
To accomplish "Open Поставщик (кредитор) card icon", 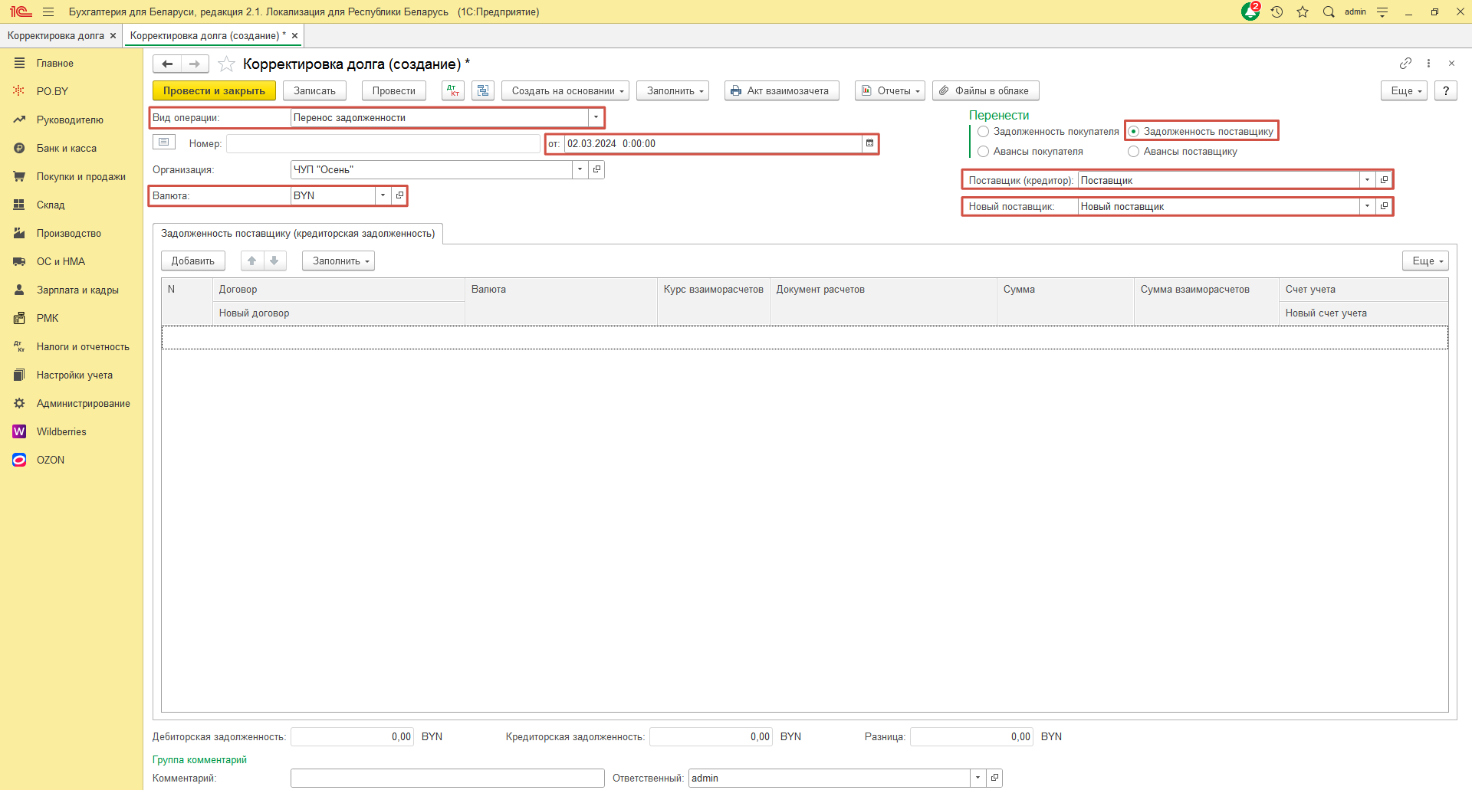I will coord(1384,180).
